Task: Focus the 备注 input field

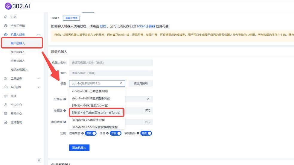Action: pos(111,73)
